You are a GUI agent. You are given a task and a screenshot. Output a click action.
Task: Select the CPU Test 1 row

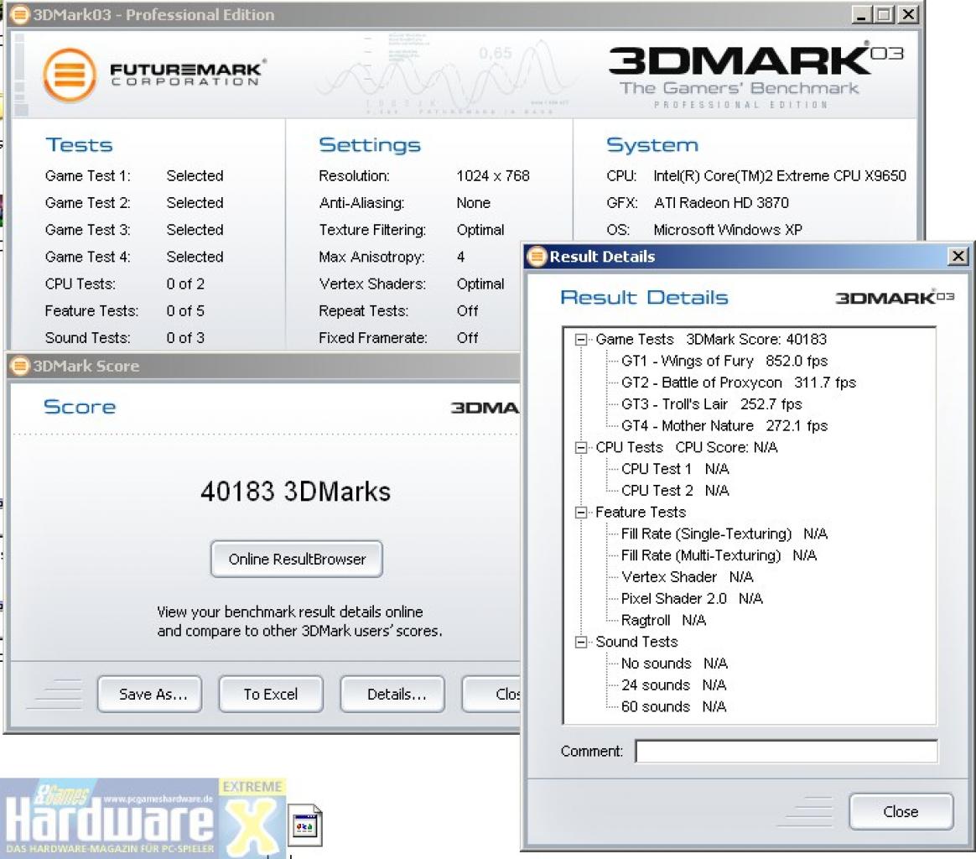pyautogui.click(x=675, y=469)
